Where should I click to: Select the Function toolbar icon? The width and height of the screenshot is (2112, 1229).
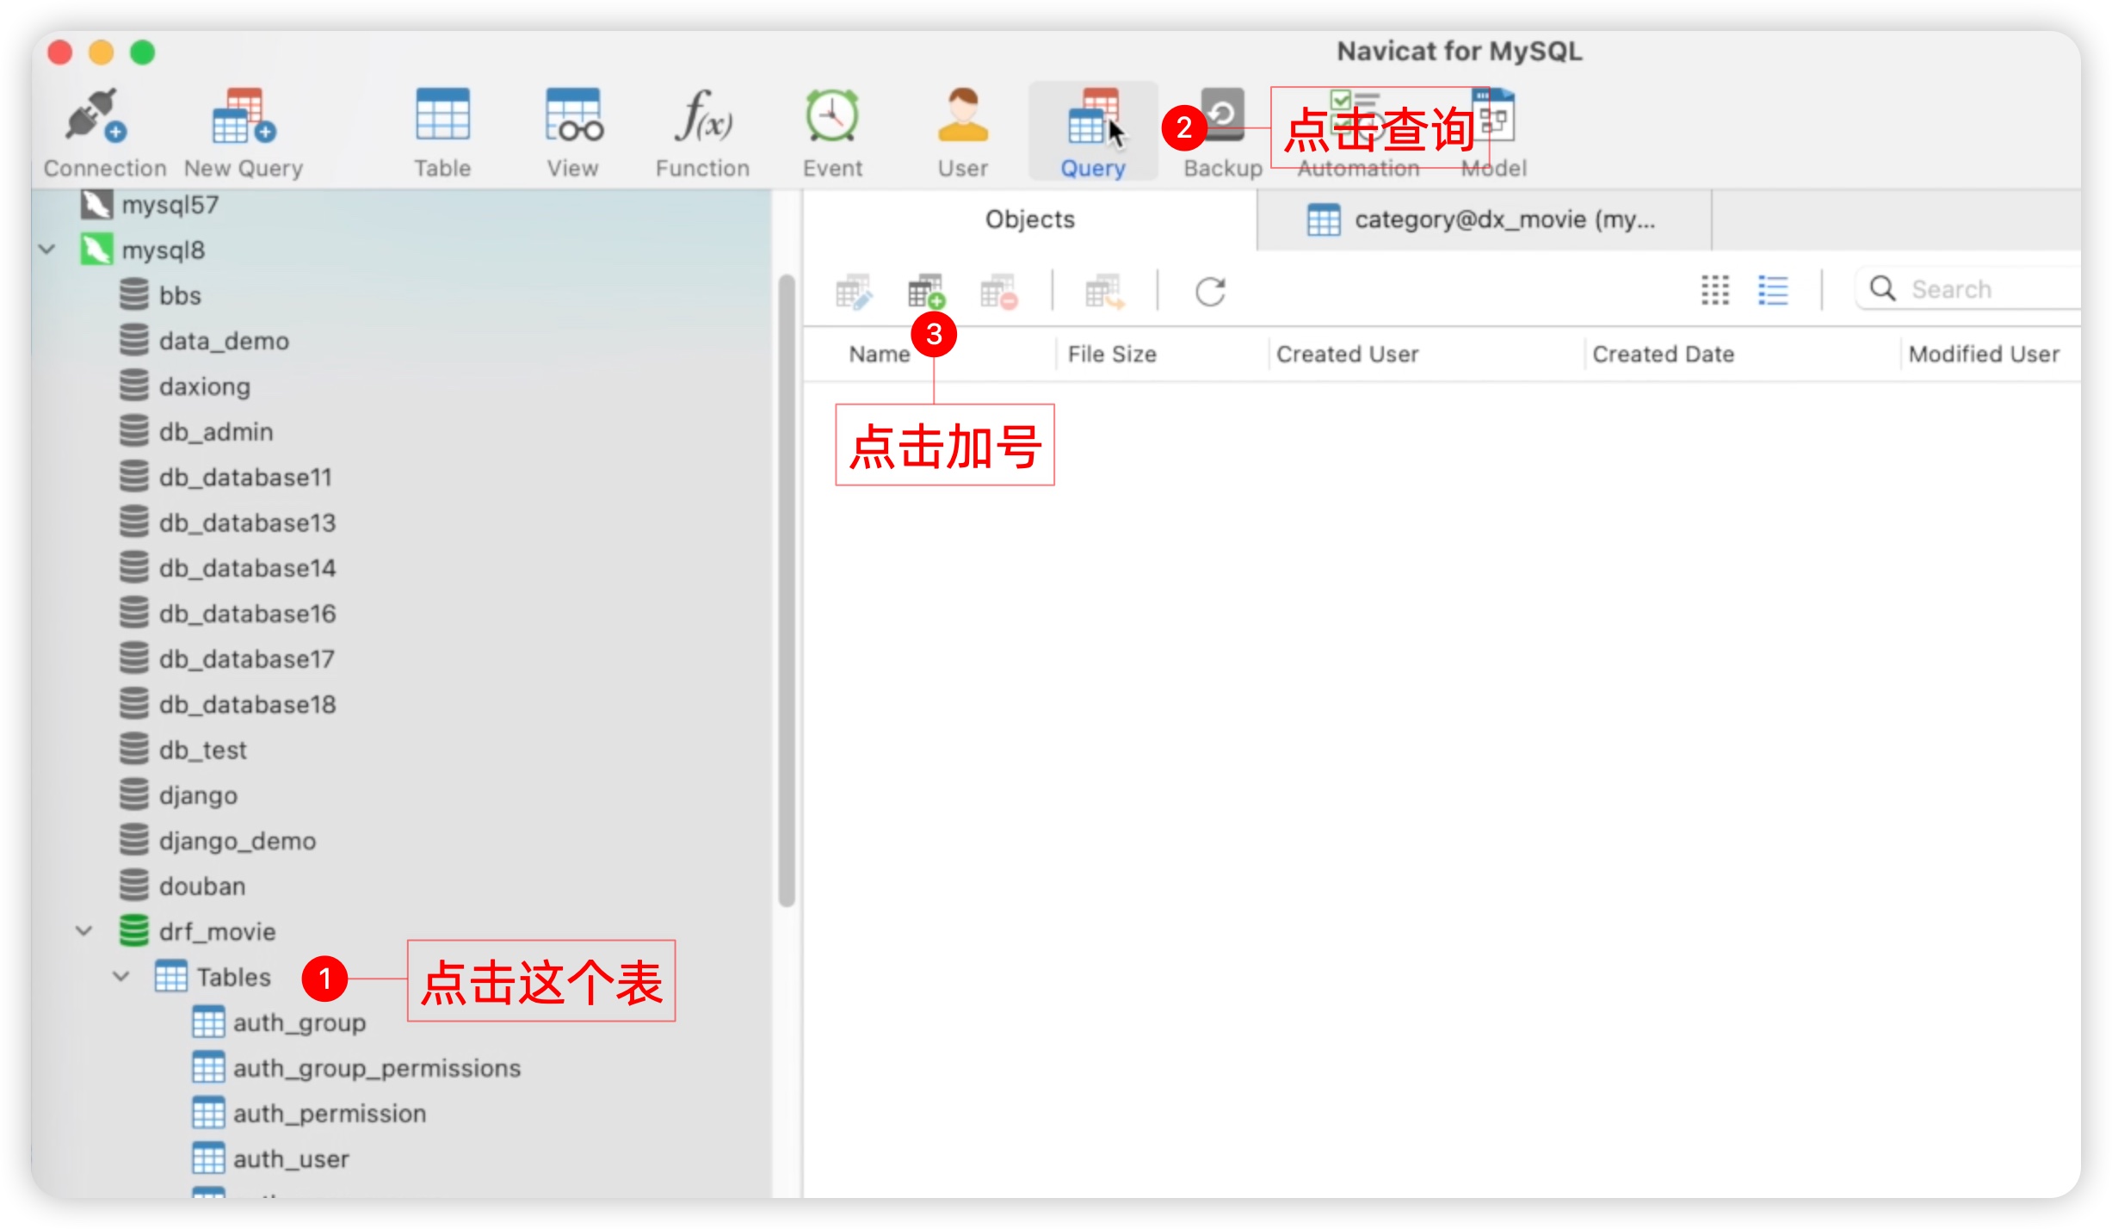click(x=702, y=132)
